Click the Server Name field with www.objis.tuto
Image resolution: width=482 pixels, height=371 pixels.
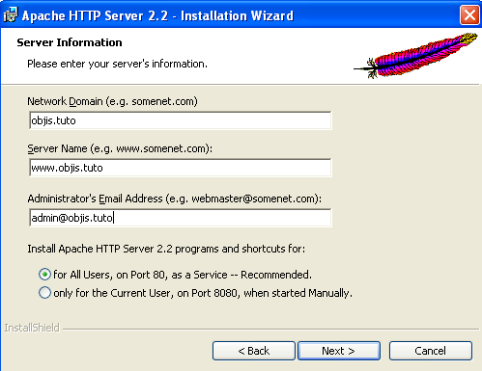181,168
